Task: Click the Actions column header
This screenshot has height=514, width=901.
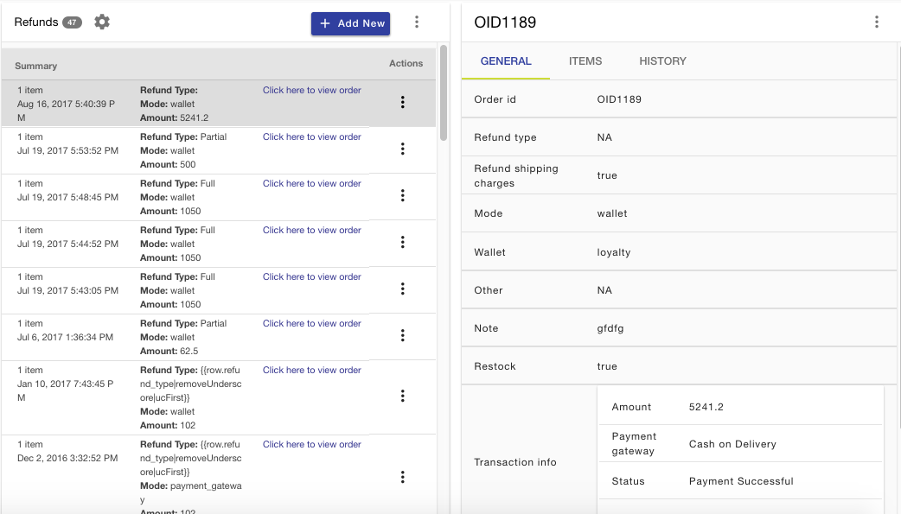Action: click(x=406, y=63)
